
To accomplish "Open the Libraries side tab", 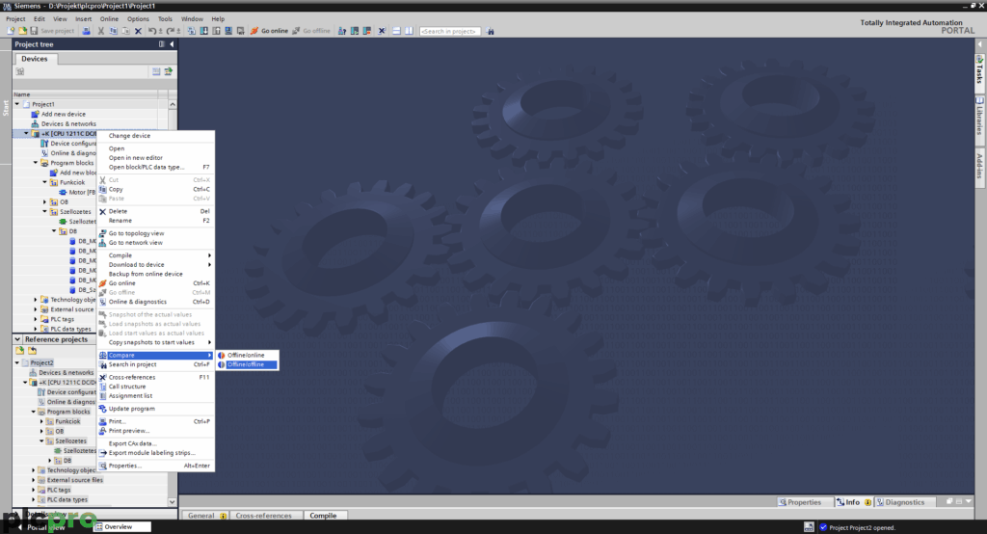I will (980, 118).
